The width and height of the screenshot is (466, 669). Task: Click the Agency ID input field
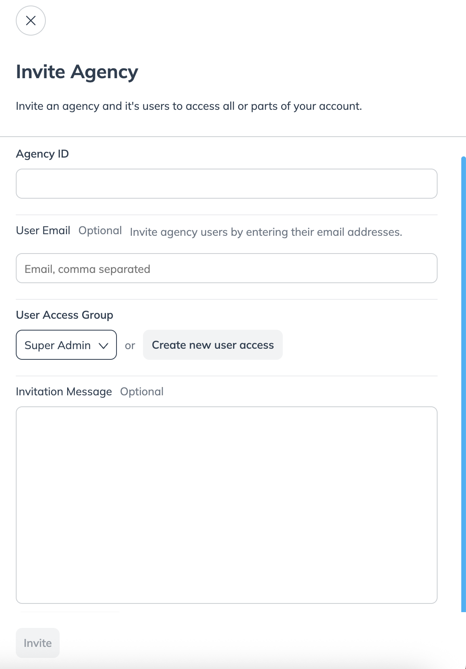point(226,184)
